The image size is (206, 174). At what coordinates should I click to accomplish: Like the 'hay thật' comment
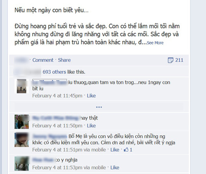tap(91, 126)
